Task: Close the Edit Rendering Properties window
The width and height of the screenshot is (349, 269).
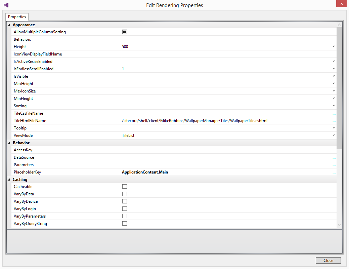Action: (x=341, y=4)
